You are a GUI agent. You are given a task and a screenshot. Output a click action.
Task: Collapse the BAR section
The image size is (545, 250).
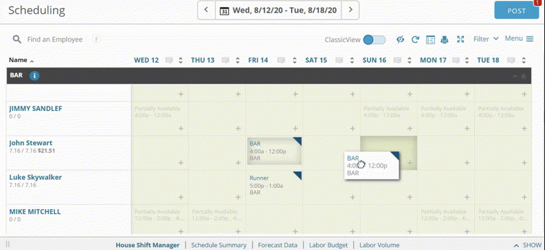(x=515, y=76)
